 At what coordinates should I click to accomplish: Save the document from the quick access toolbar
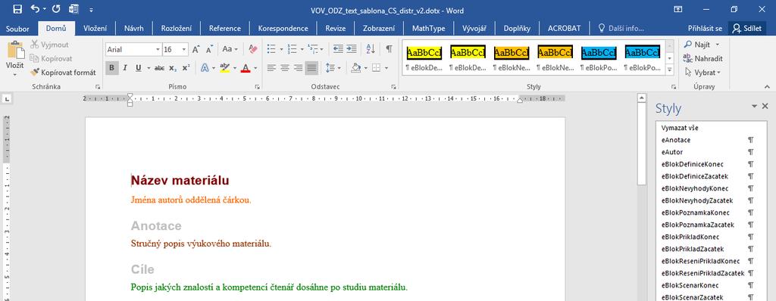coord(17,9)
